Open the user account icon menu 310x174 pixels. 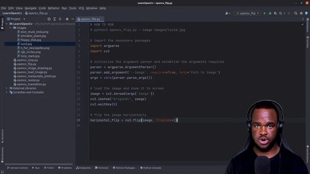pyautogui.click(x=228, y=13)
